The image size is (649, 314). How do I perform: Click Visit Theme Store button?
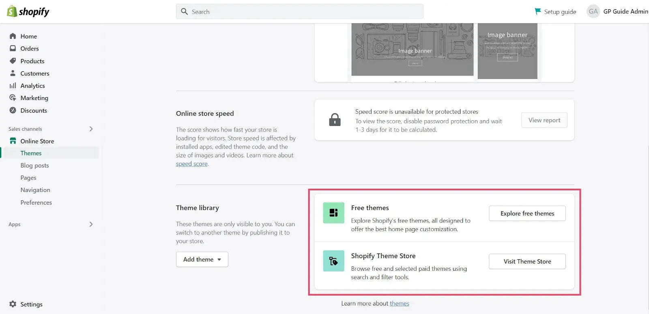pyautogui.click(x=527, y=261)
